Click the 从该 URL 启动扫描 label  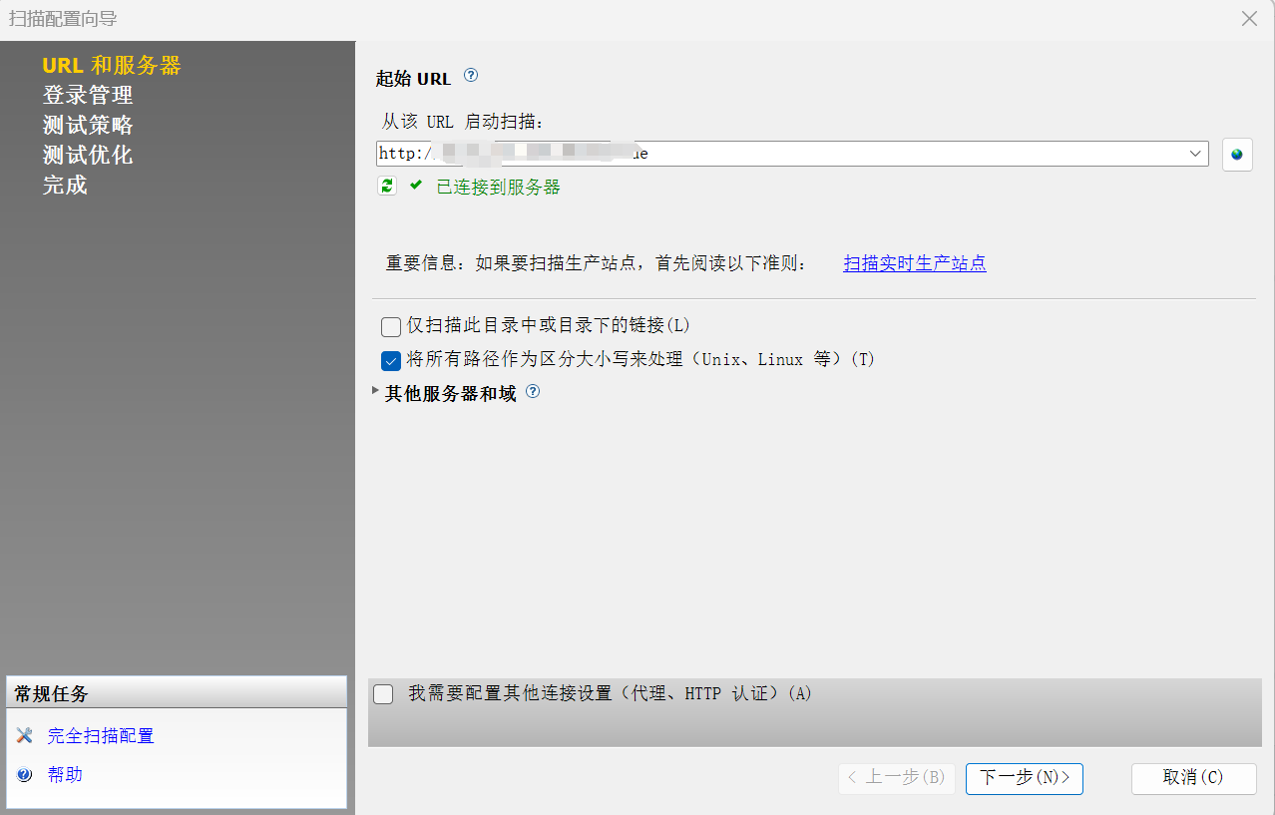[462, 123]
